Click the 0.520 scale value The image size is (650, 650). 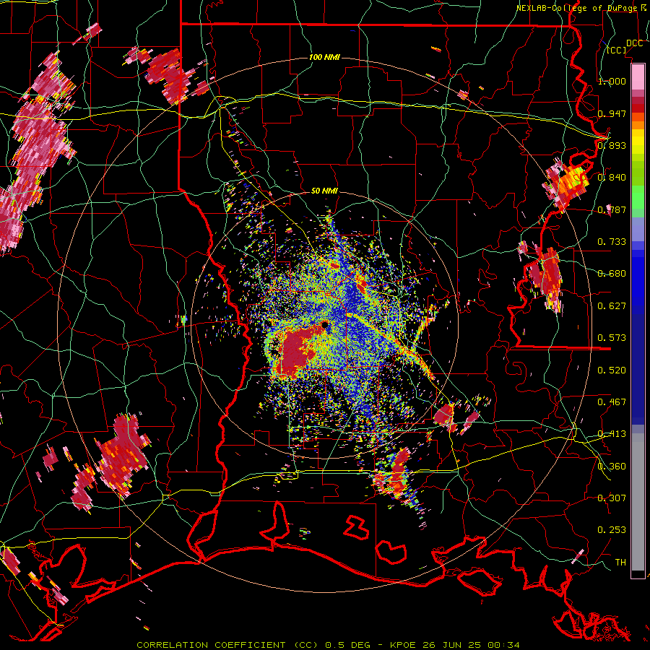pyautogui.click(x=612, y=370)
